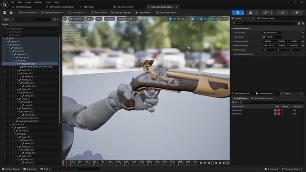Expand the Relative Rotation property
Image resolution: width=306 pixels, height=172 pixels.
coord(232,46)
